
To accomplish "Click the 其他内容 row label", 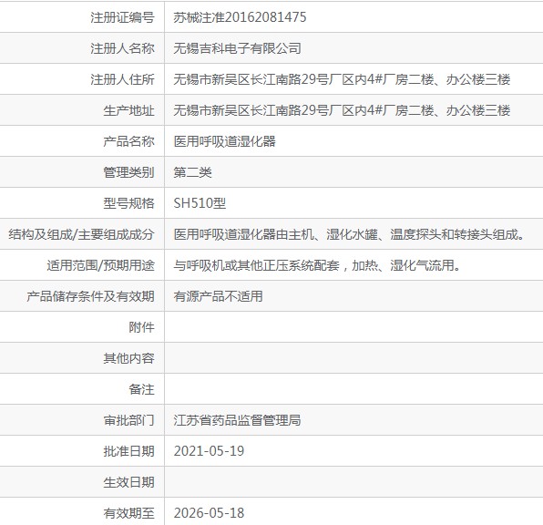I will (128, 358).
